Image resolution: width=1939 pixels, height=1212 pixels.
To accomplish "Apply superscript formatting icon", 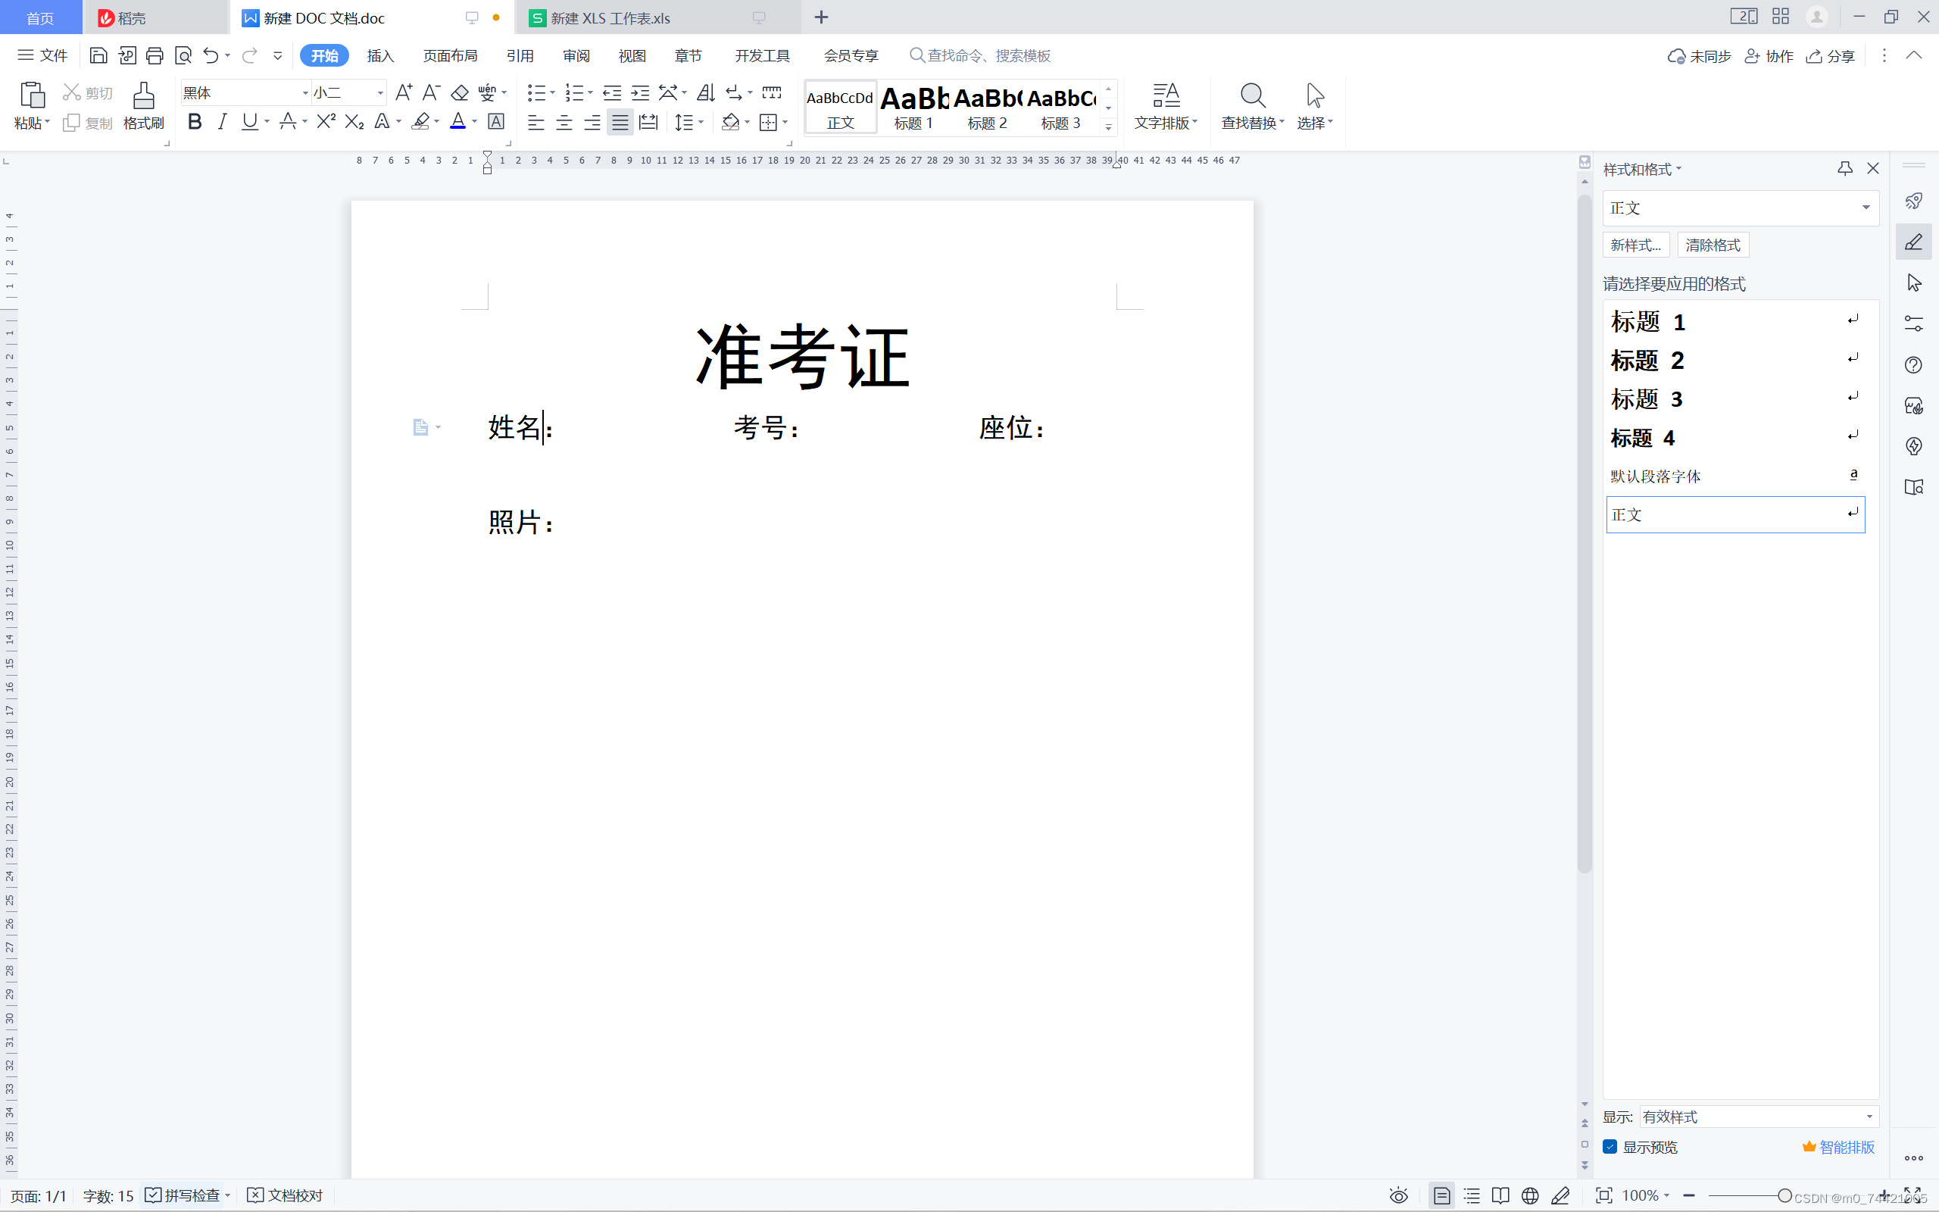I will pyautogui.click(x=325, y=122).
